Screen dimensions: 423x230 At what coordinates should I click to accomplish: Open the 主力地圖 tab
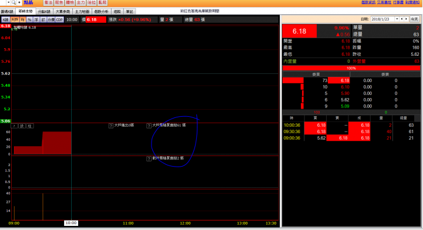pyautogui.click(x=82, y=12)
